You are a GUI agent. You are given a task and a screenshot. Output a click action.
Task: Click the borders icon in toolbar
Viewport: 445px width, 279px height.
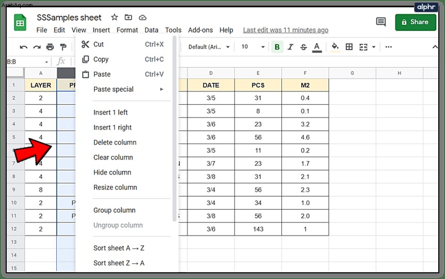(349, 47)
